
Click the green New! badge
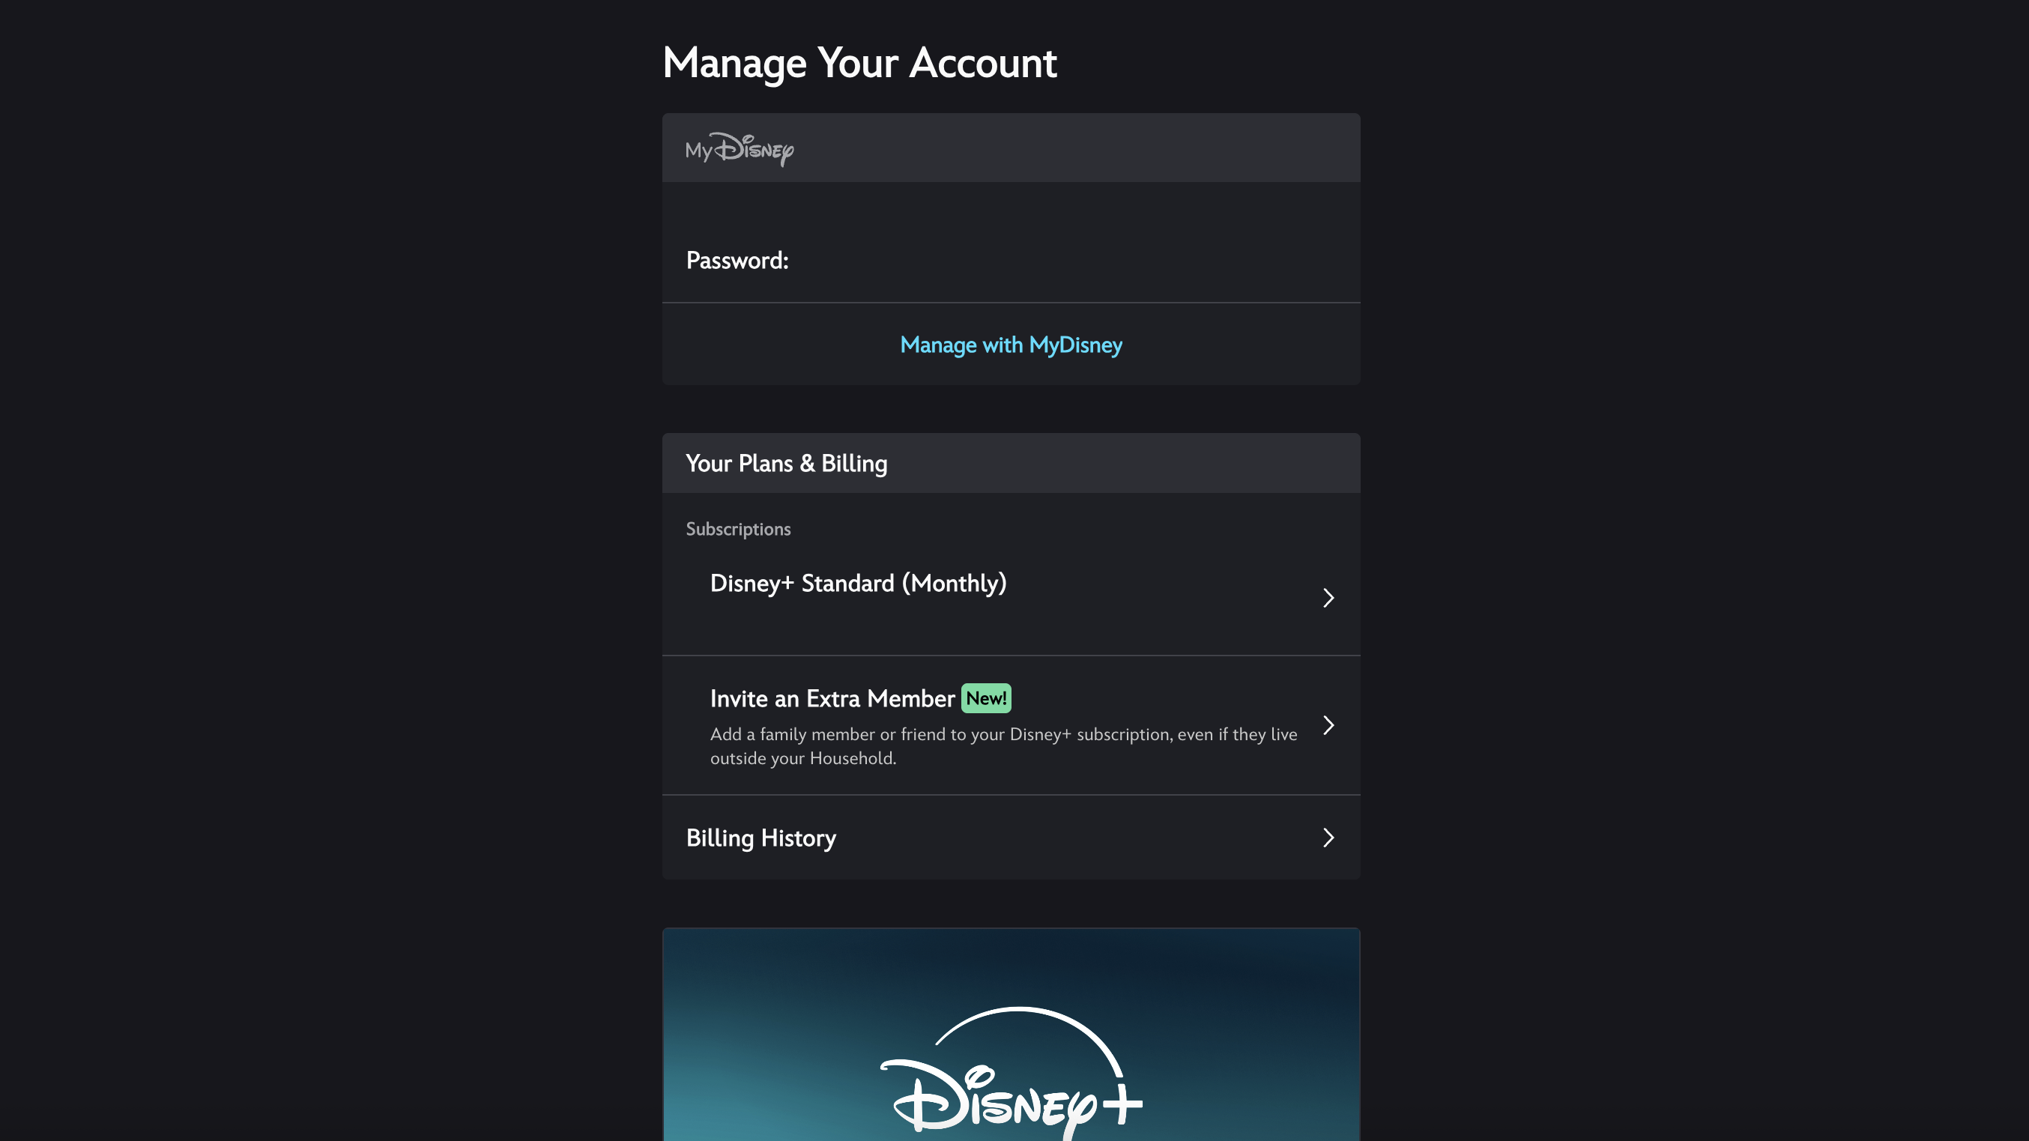pyautogui.click(x=987, y=697)
